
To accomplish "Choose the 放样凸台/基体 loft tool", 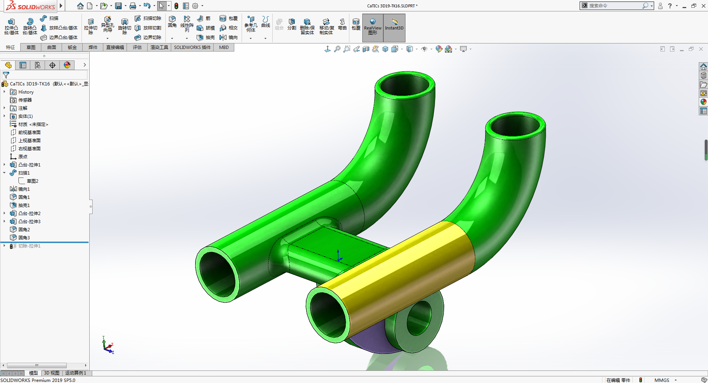I will tap(59, 28).
